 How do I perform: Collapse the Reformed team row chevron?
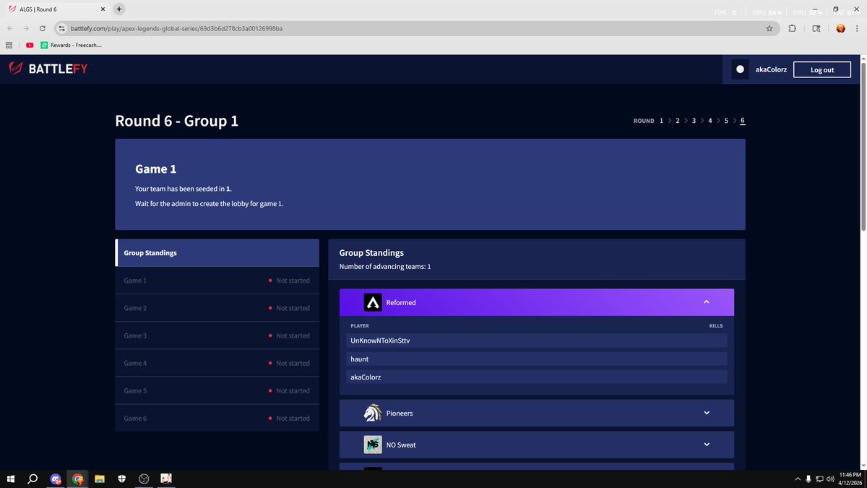click(707, 302)
